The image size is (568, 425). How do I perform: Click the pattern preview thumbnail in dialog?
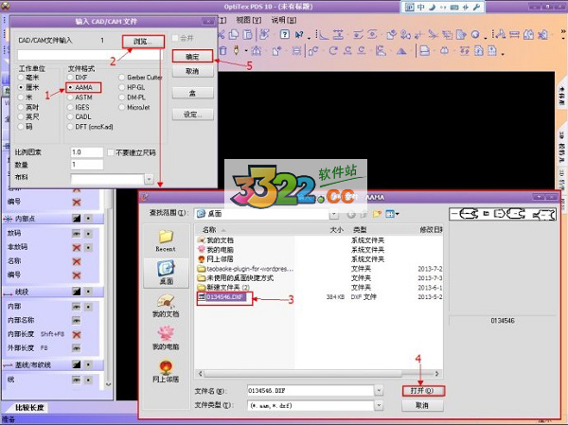(503, 214)
